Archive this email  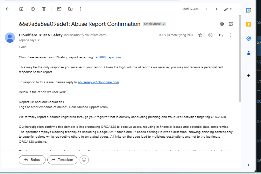coord(21,9)
